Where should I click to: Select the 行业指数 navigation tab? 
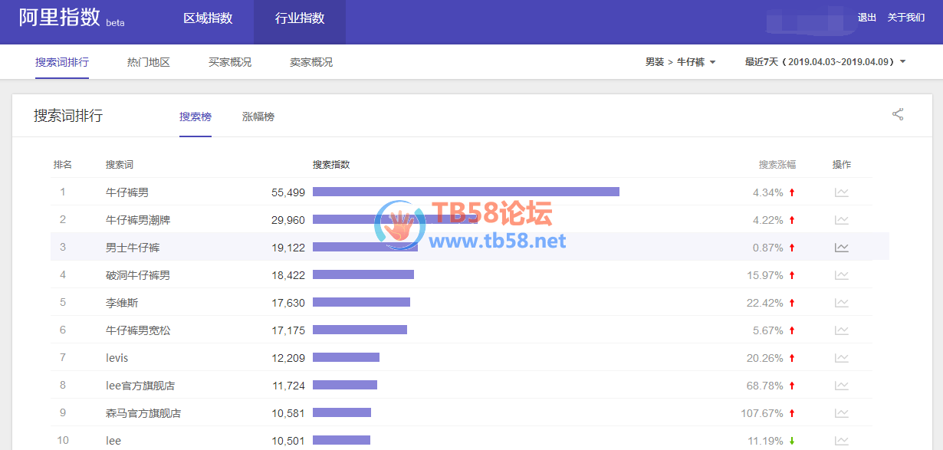pos(300,18)
